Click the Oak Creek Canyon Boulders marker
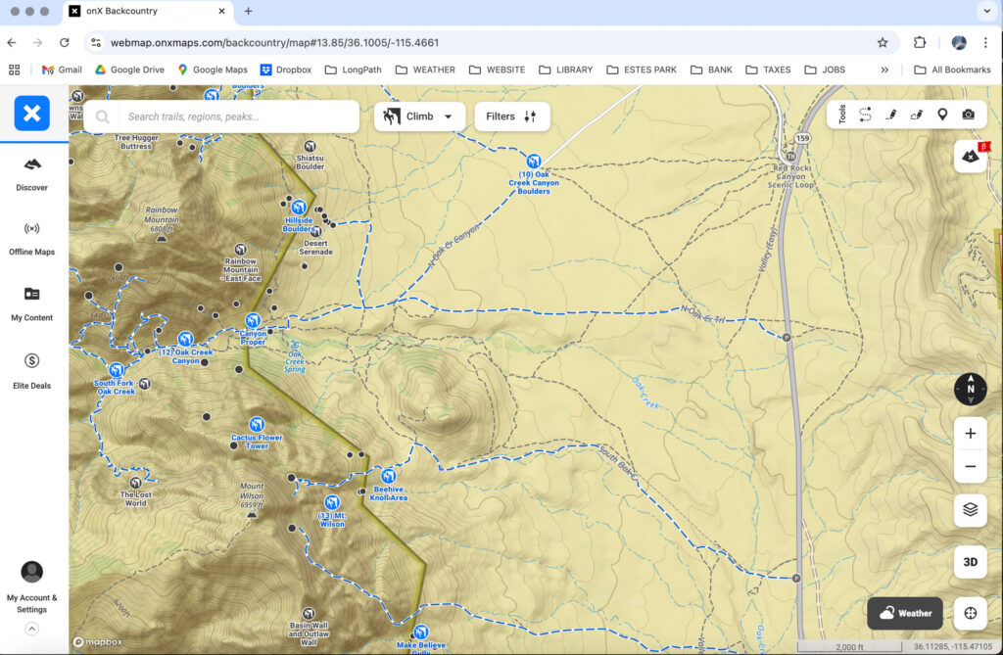 534,161
